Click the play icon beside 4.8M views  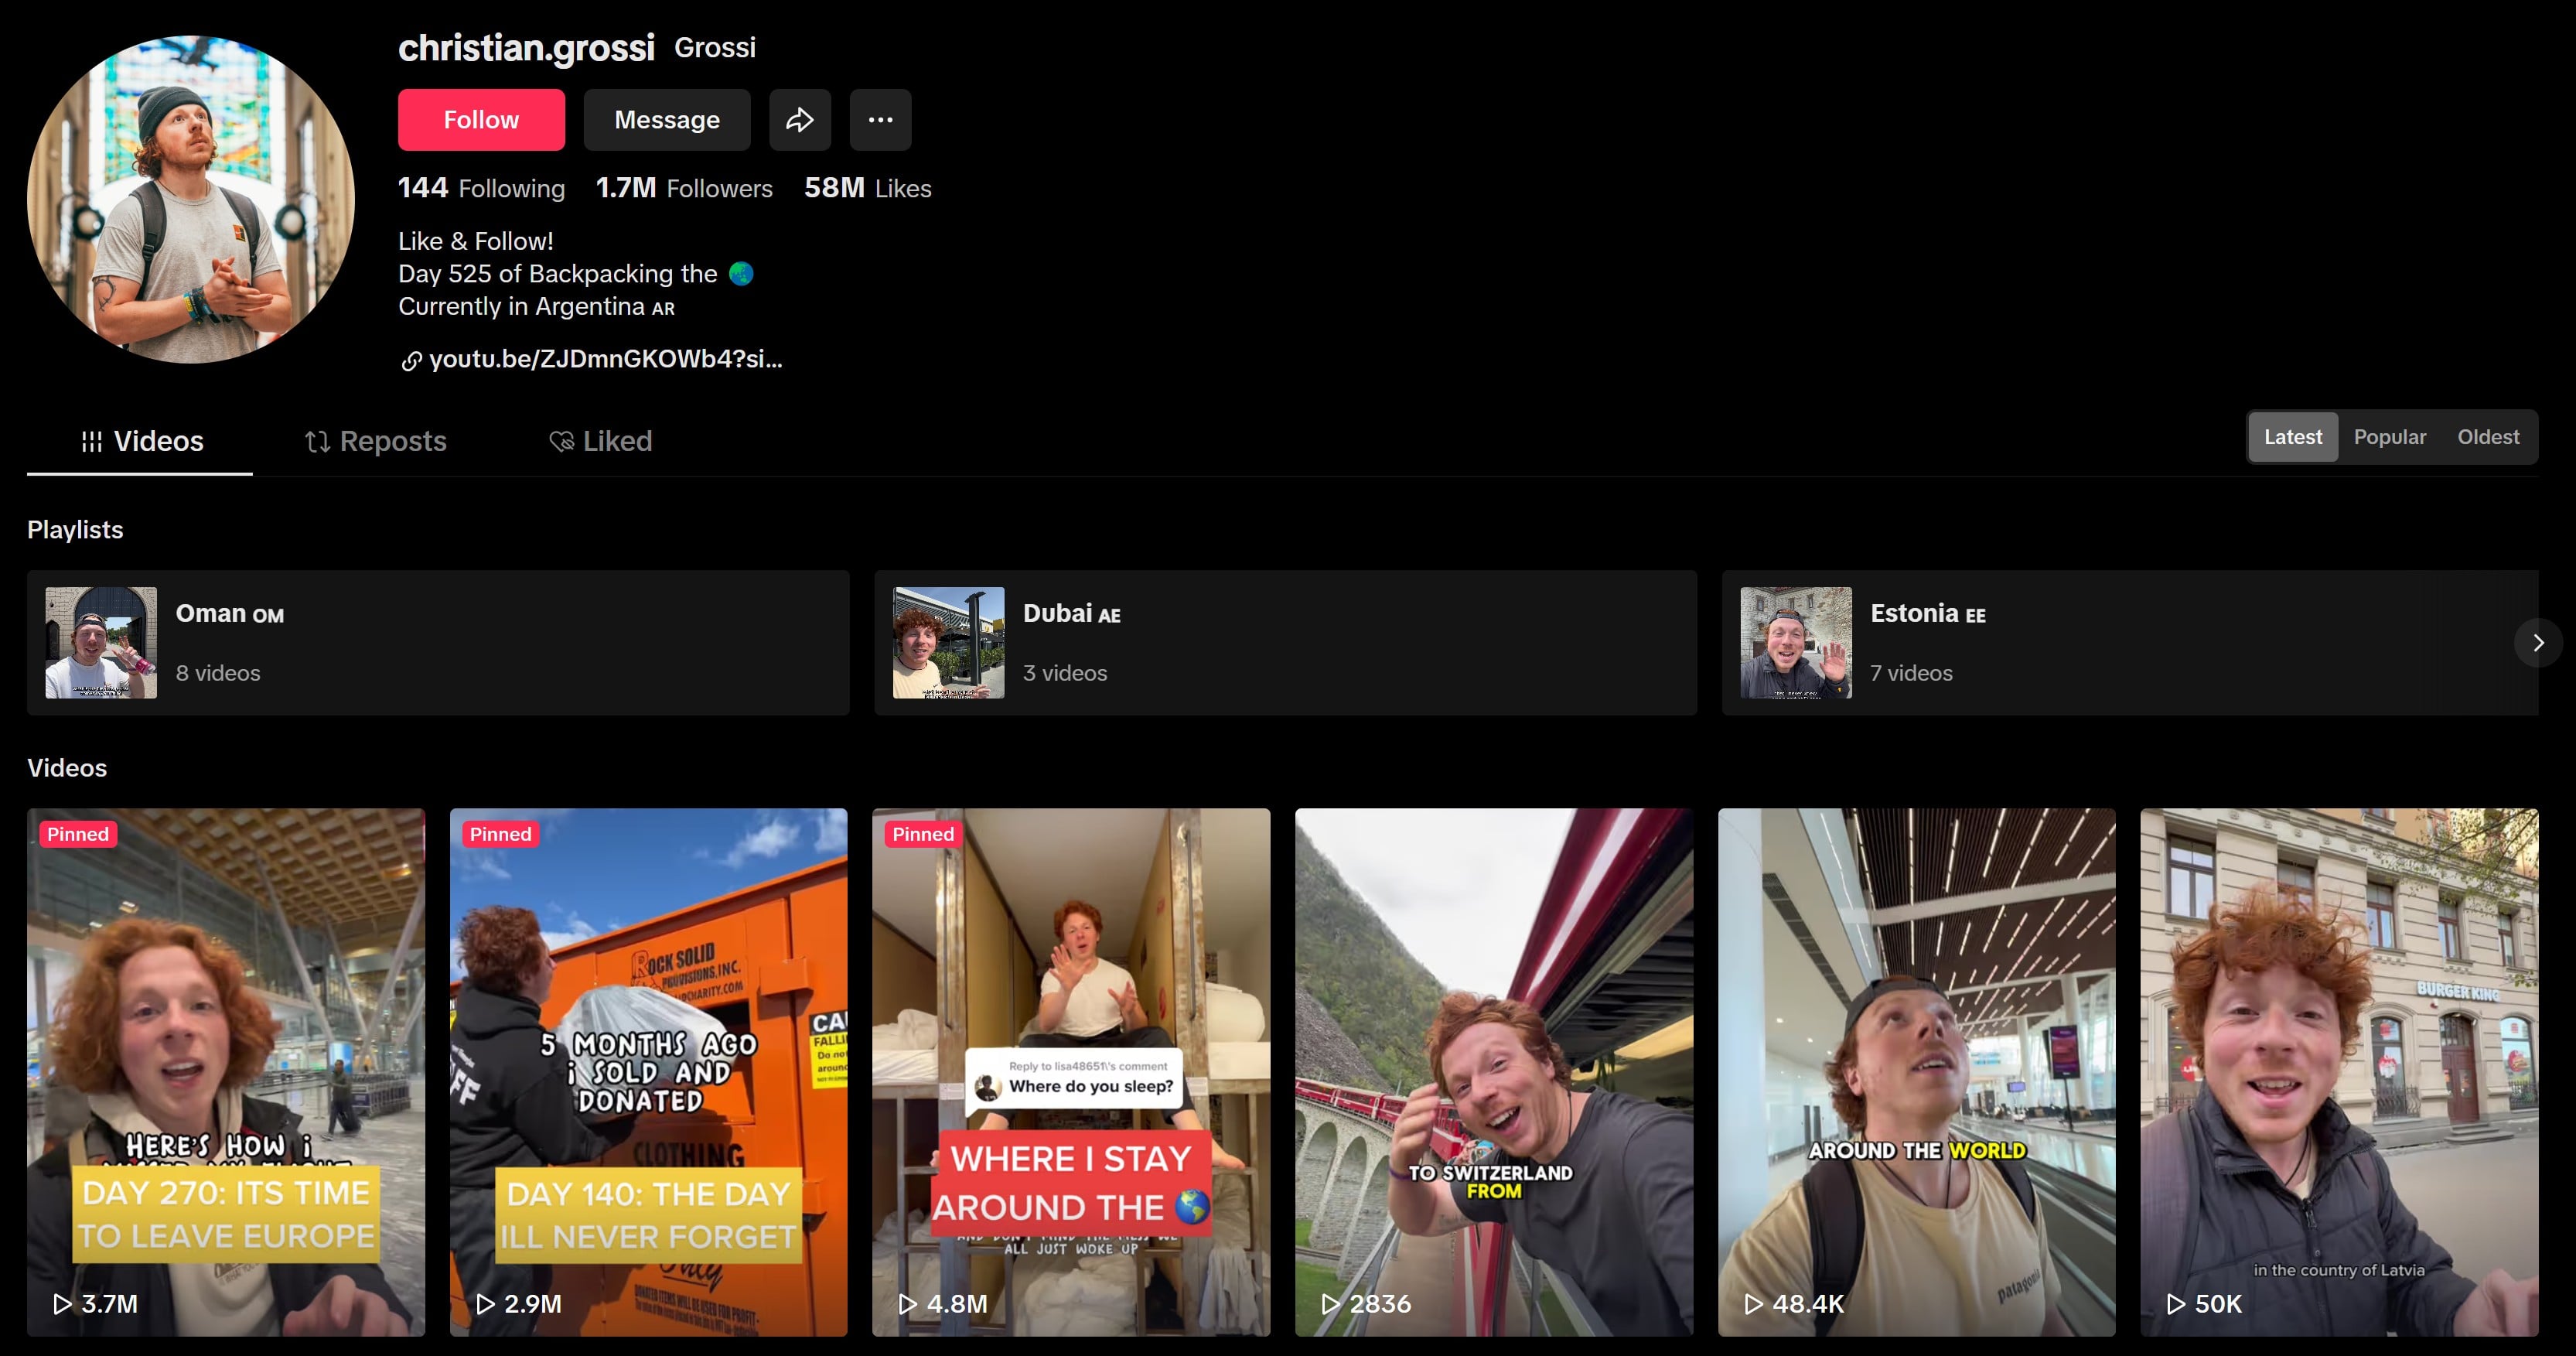(x=907, y=1304)
